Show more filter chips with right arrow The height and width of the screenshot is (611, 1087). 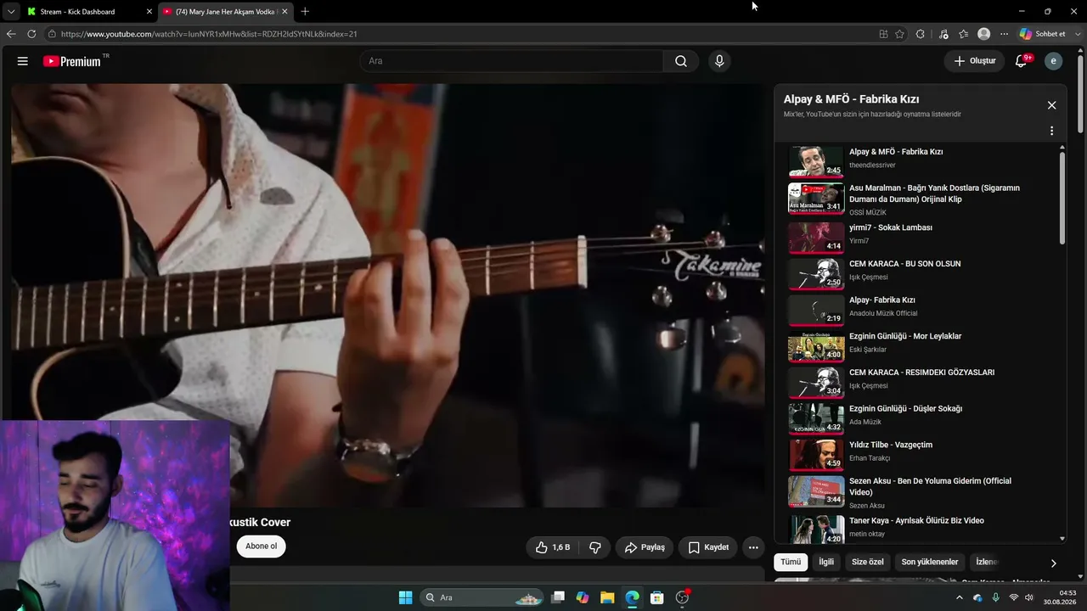point(1053,563)
